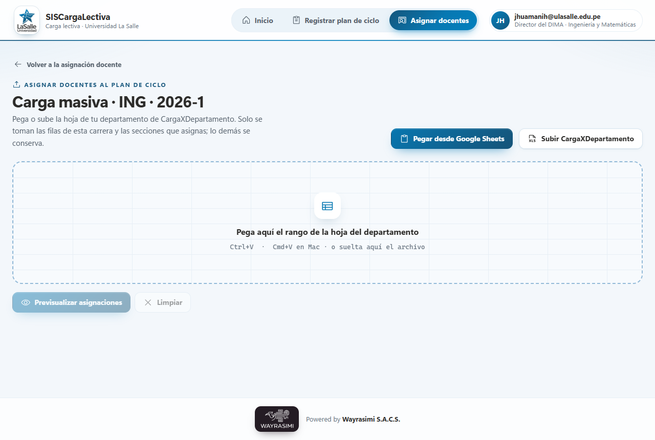This screenshot has width=655, height=440.
Task: Click the table icon in the paste drop zone
Action: pyautogui.click(x=327, y=206)
